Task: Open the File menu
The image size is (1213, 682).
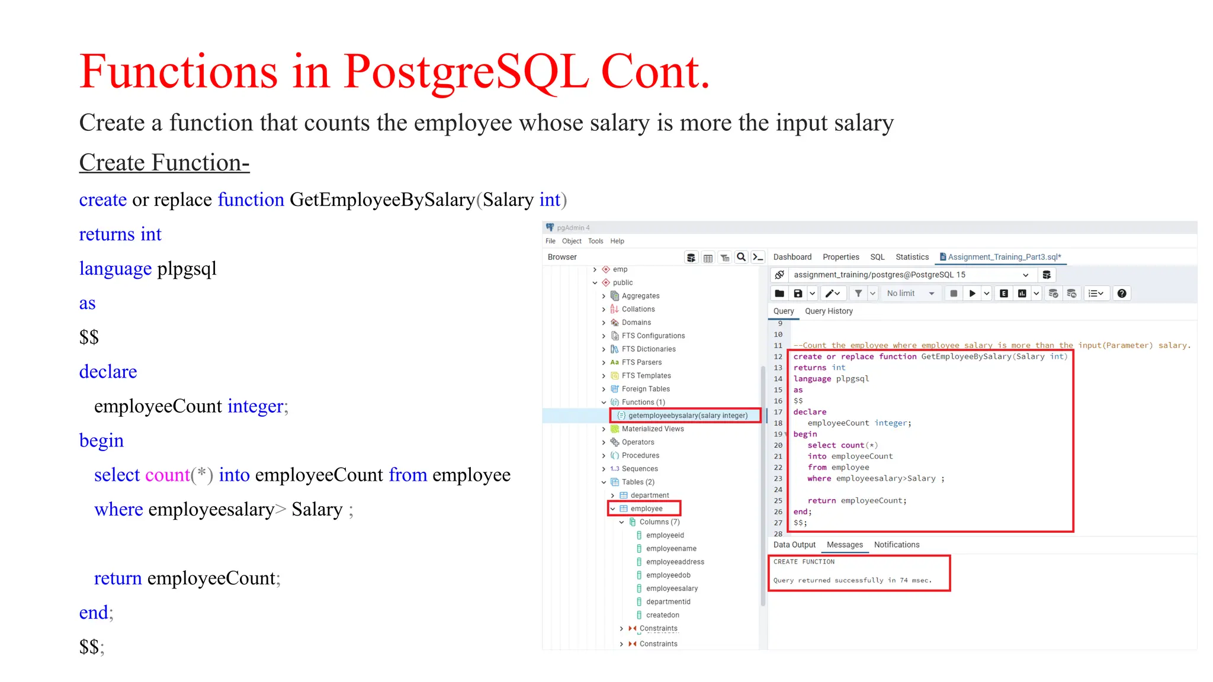Action: [x=550, y=241]
